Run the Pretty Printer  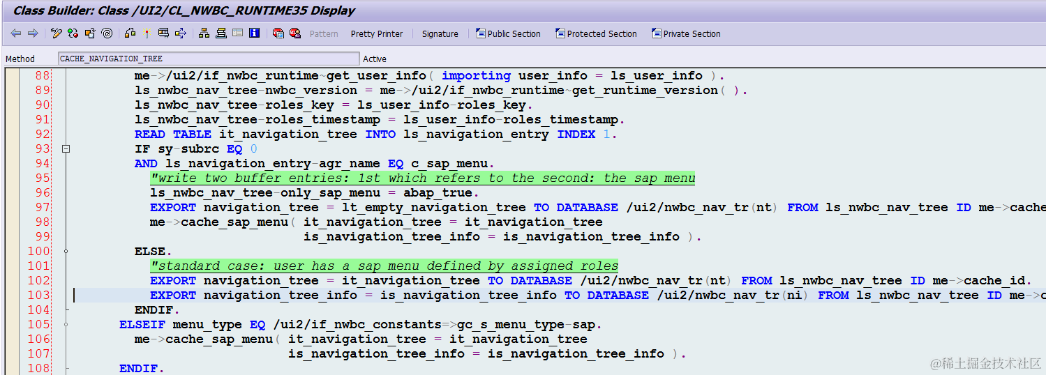coord(377,33)
